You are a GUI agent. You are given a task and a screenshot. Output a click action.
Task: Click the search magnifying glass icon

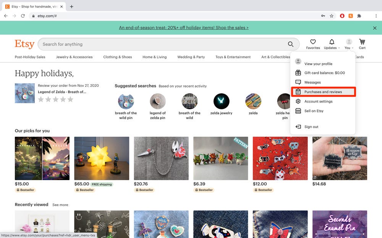pos(291,44)
